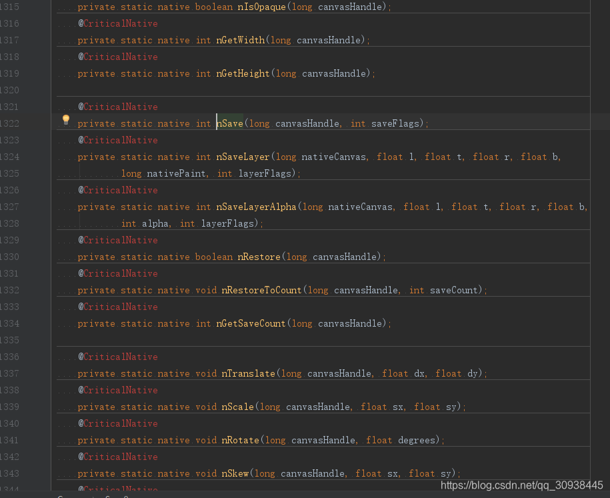The image size is (610, 498).
Task: Click the nSave method name
Action: pyautogui.click(x=230, y=123)
